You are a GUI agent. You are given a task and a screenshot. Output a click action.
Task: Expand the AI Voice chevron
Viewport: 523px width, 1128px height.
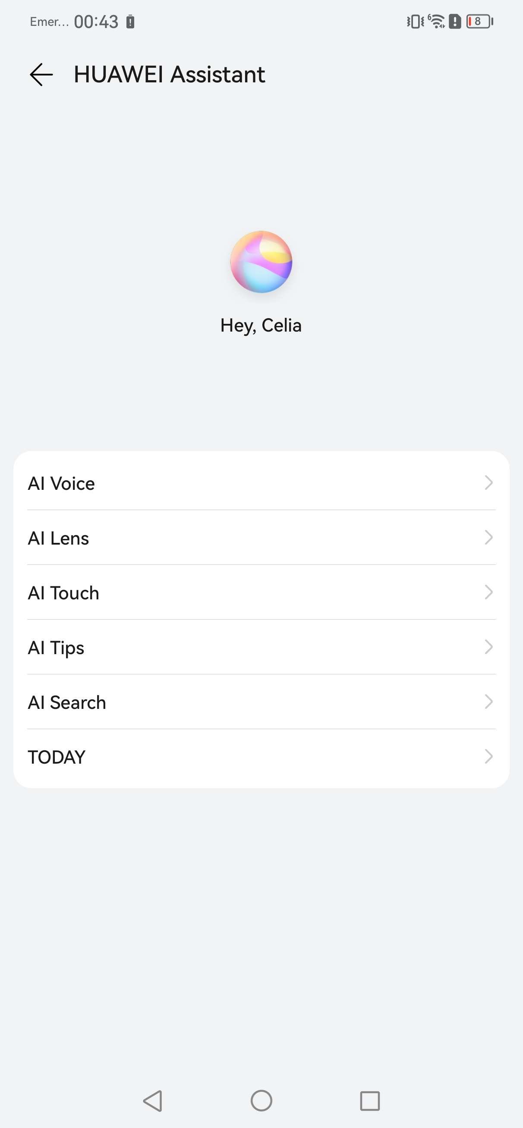pyautogui.click(x=488, y=483)
